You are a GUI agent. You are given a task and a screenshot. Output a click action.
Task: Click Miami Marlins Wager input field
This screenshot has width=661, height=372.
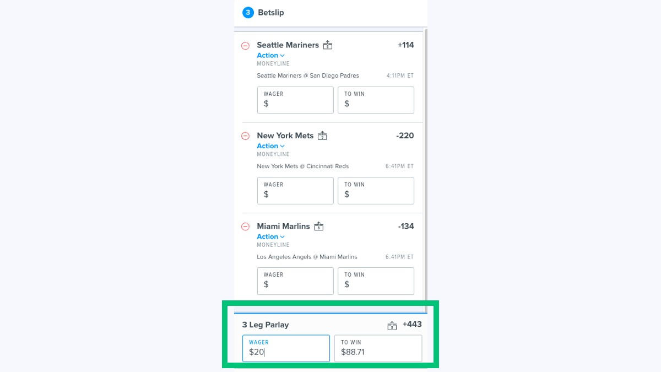pos(295,281)
